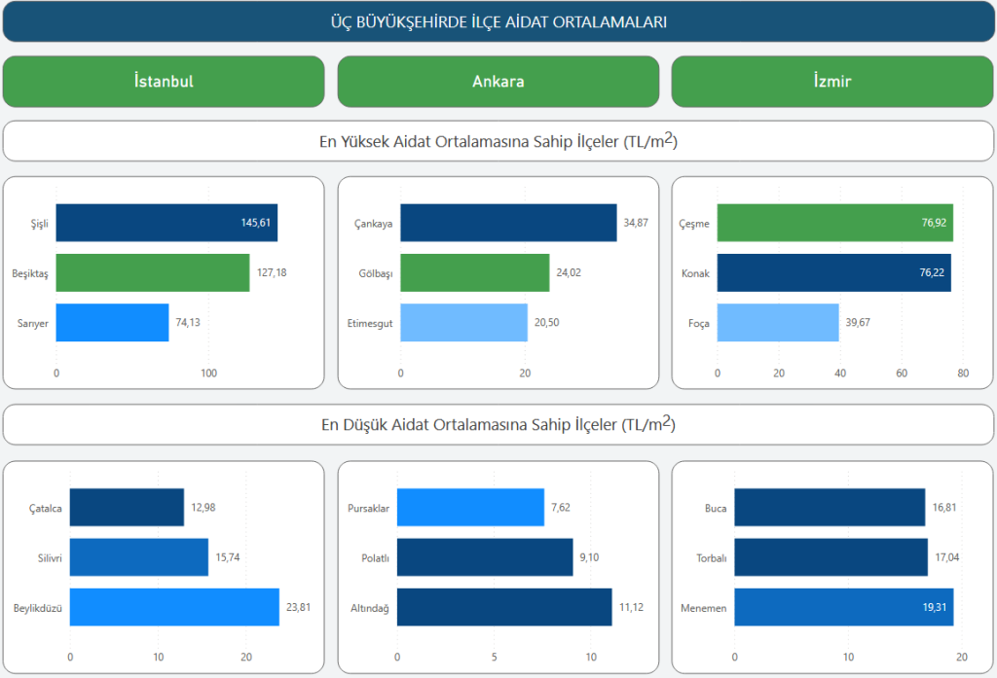Click the En Yüksek Aidat Ortalamasına header

pos(498,141)
